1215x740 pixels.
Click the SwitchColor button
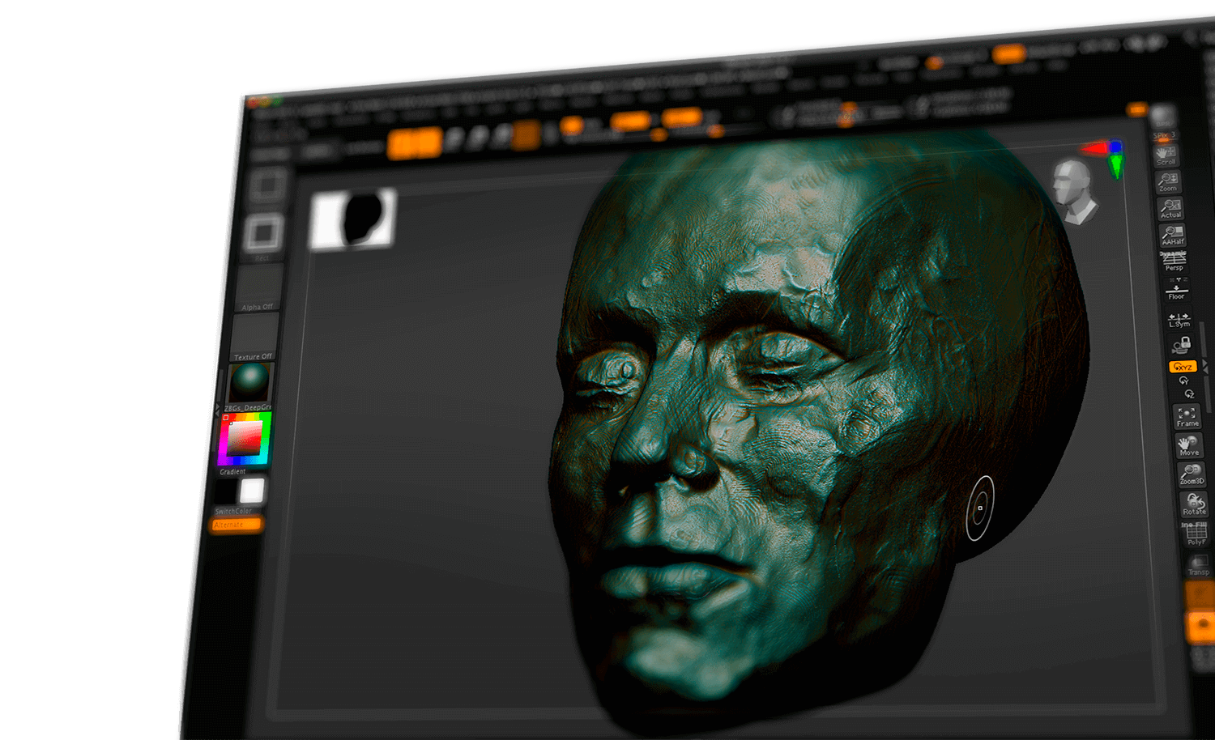(x=233, y=511)
